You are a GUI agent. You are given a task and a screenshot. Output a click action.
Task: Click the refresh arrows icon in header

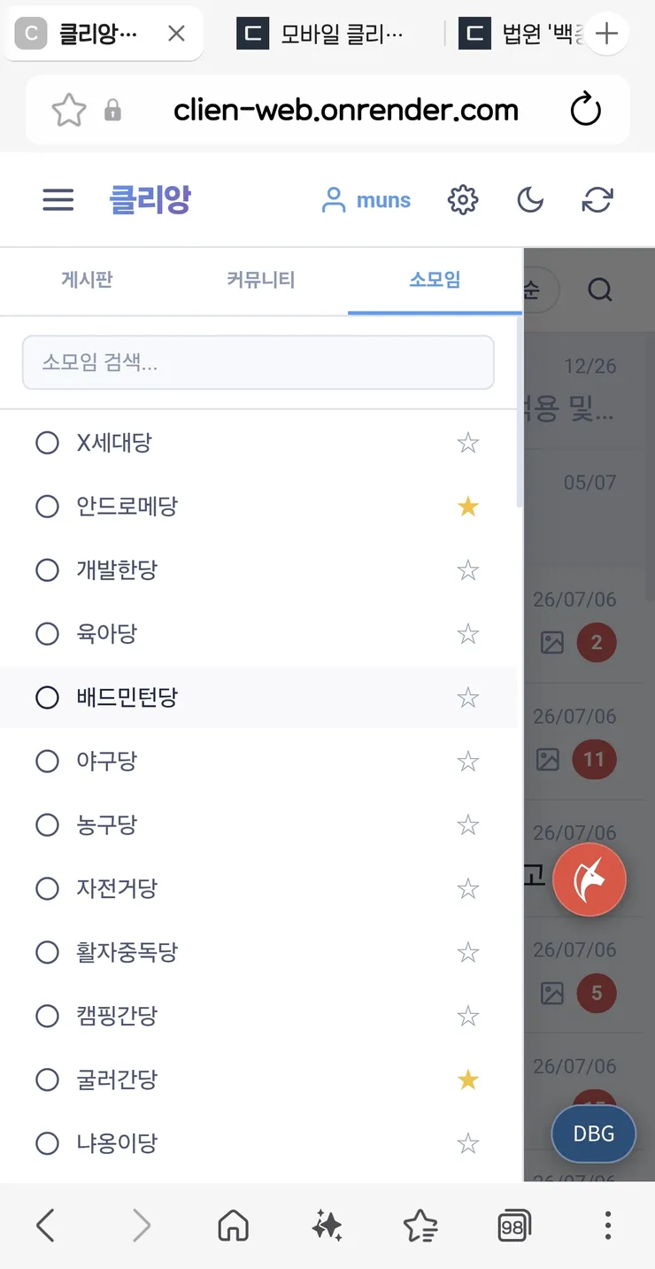[597, 200]
